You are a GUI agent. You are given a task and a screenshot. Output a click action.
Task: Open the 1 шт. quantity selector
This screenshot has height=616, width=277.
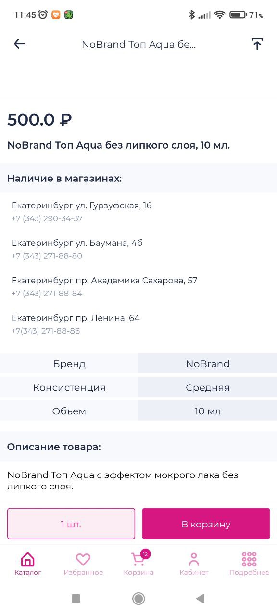(x=71, y=524)
